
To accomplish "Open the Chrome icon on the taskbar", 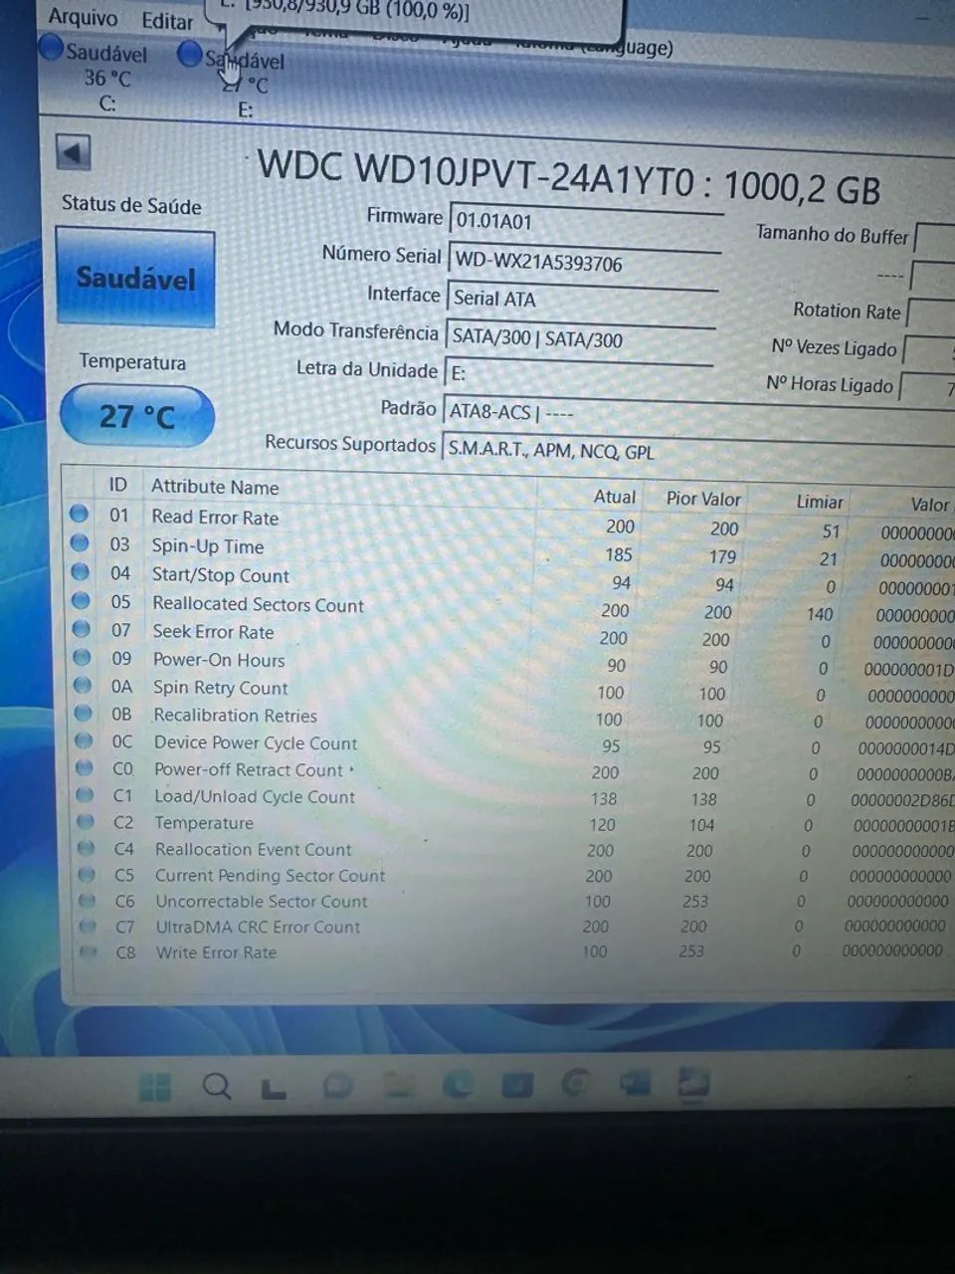I will point(575,1082).
